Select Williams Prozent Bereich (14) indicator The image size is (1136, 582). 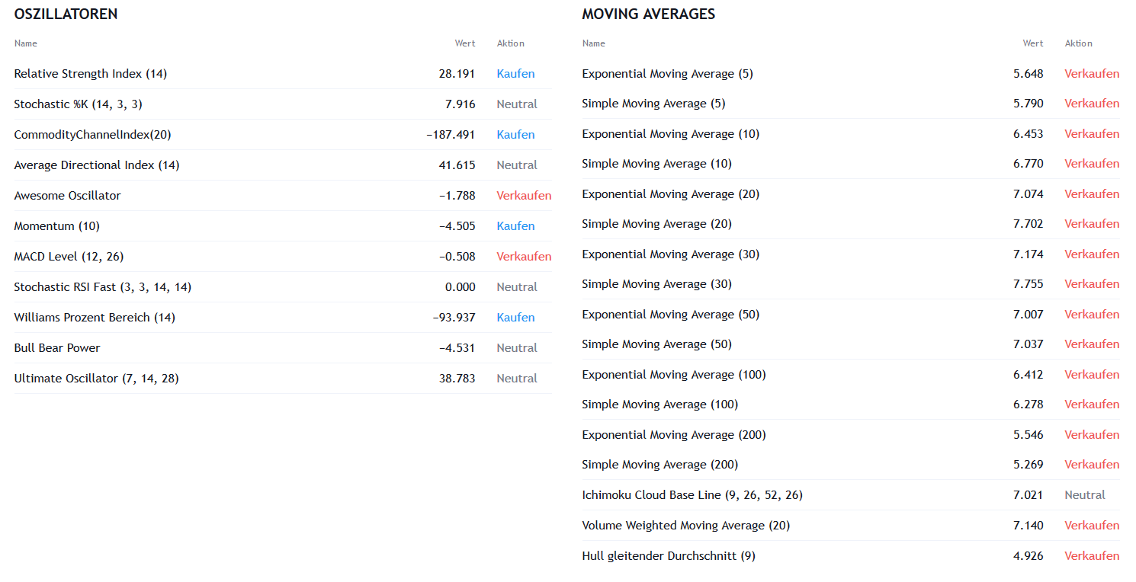[x=95, y=318]
